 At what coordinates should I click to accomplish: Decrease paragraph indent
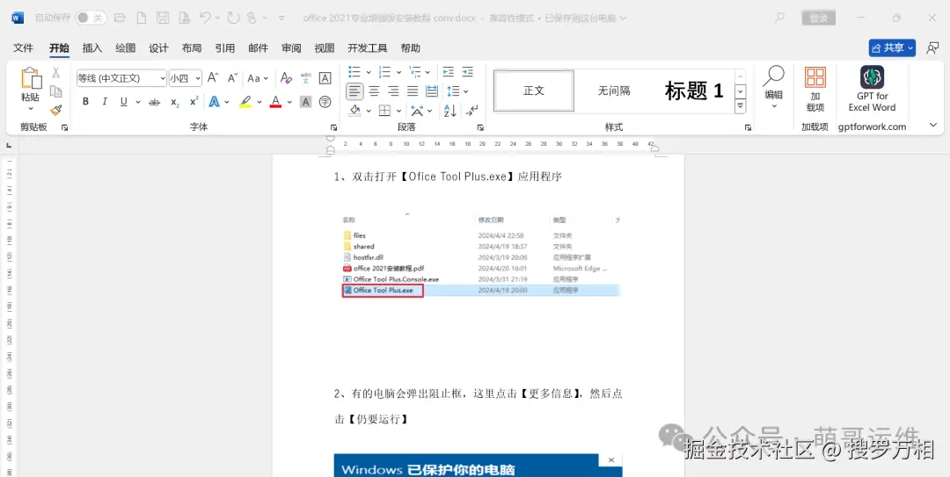pos(448,72)
